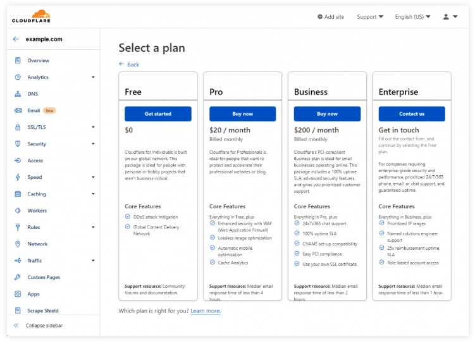Screen dimensions: 475x341
Task: Expand the SSL/TLS submenu arrow
Action: (93, 127)
